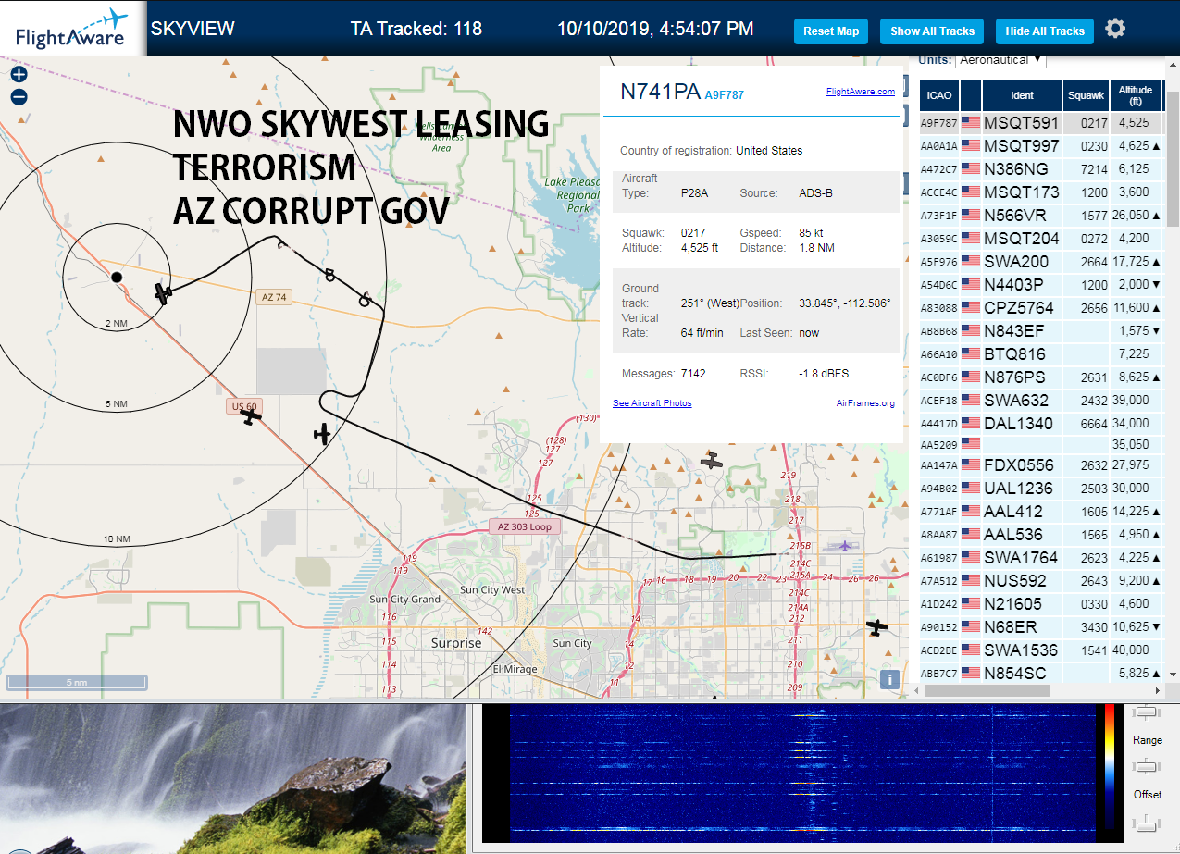
Task: Select the AAL412 row
Action: pos(1041,511)
